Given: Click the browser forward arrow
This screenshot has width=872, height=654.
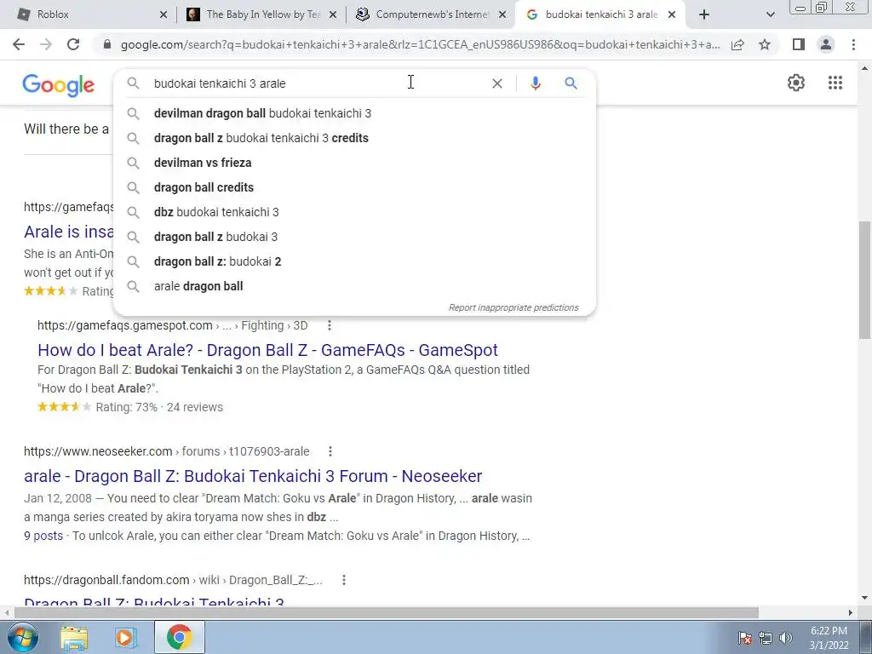Looking at the screenshot, I should (x=46, y=44).
